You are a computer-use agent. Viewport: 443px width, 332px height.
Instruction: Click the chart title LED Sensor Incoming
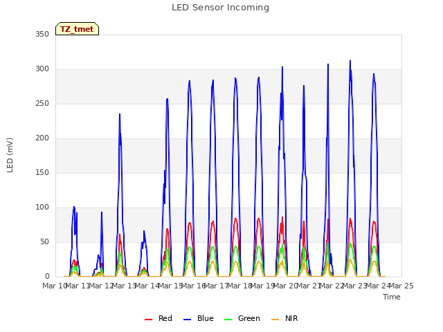click(x=220, y=8)
